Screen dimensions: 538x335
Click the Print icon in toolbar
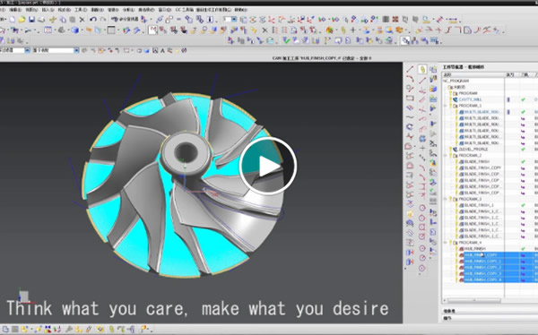[41, 20]
